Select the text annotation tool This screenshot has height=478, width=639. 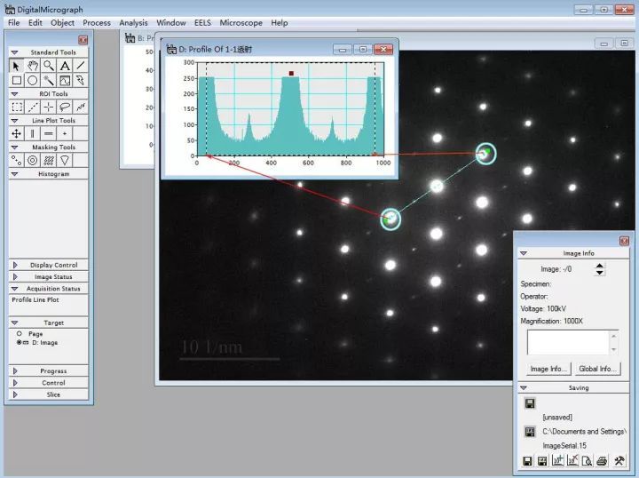pos(65,66)
